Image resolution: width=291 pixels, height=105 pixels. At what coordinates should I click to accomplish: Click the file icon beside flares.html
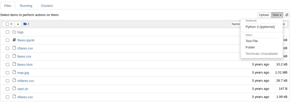coord(14,64)
